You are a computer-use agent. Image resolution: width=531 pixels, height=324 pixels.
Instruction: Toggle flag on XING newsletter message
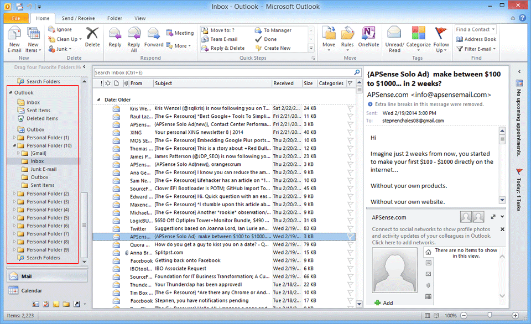pyautogui.click(x=350, y=132)
